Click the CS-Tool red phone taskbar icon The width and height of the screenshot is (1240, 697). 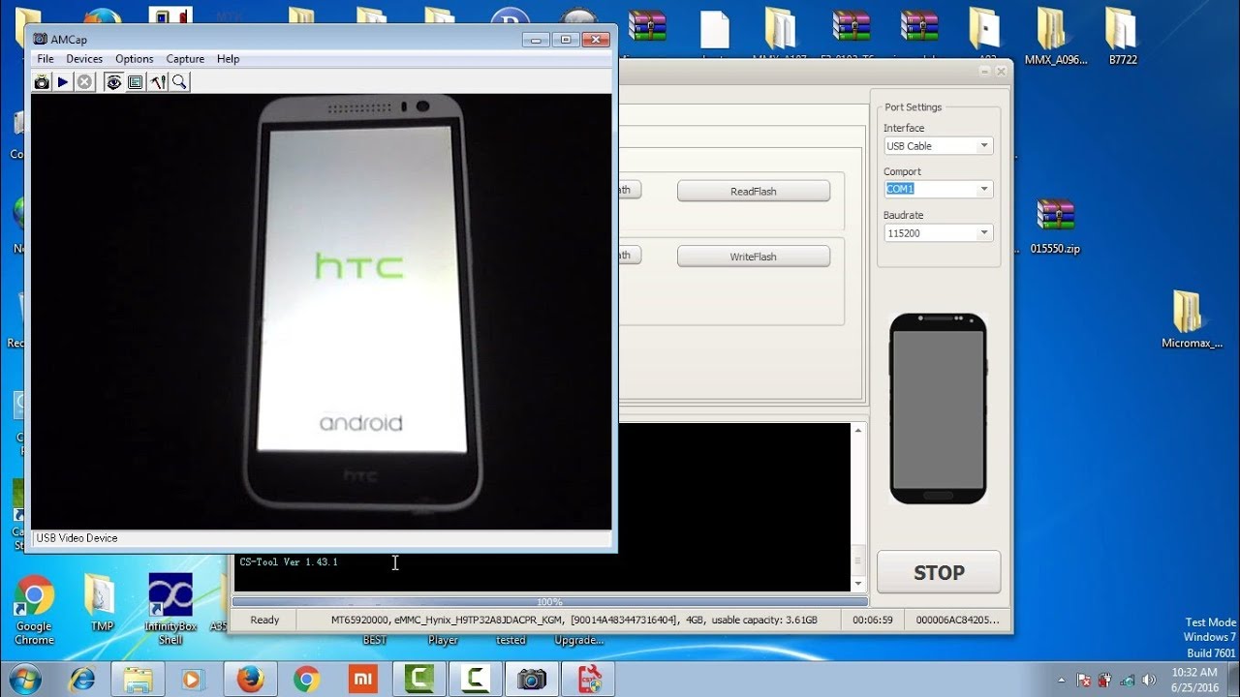point(587,680)
